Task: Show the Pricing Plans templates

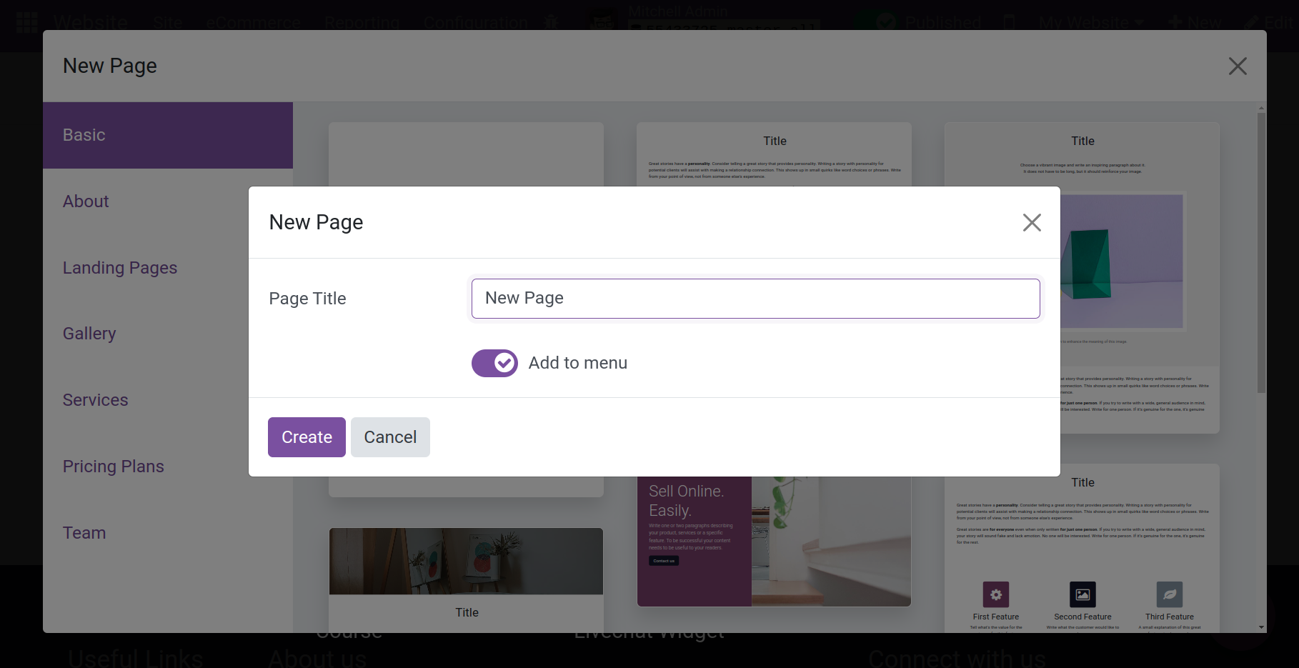Action: coord(114,467)
